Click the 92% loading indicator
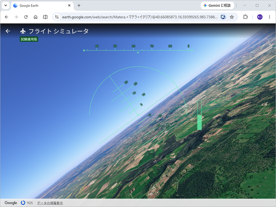Screen dimensions: 276x207 27,203
